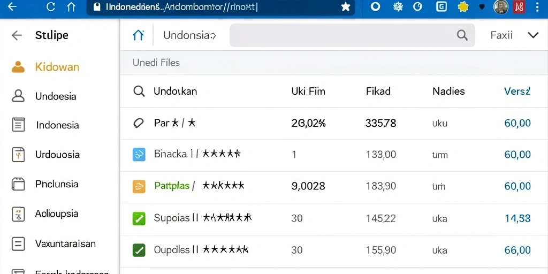Reload the page with the refresh icon
Screen dimensions: 548x274
pos(51,7)
